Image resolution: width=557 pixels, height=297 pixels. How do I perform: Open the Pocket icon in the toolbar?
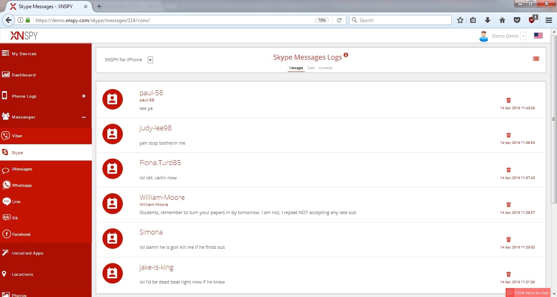(x=517, y=20)
